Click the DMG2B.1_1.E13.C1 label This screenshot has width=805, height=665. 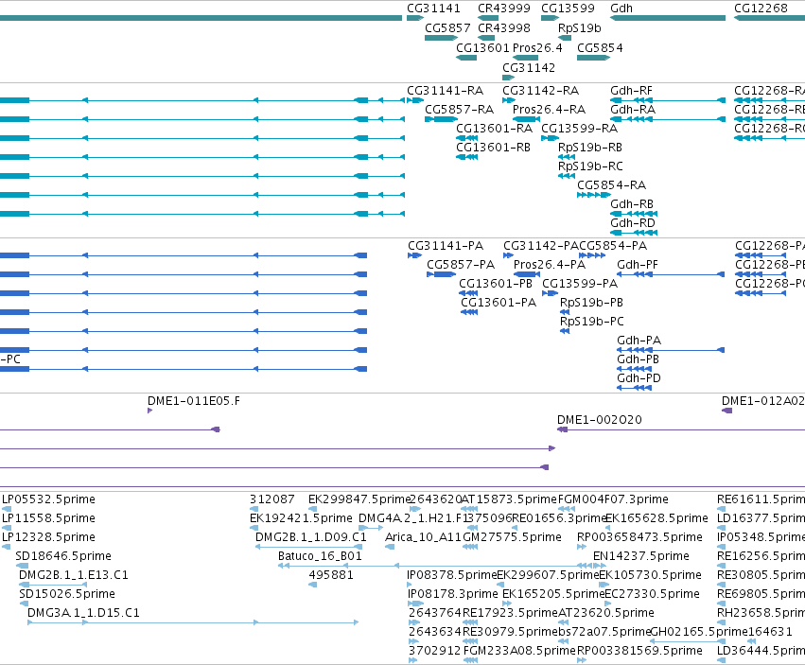74,575
